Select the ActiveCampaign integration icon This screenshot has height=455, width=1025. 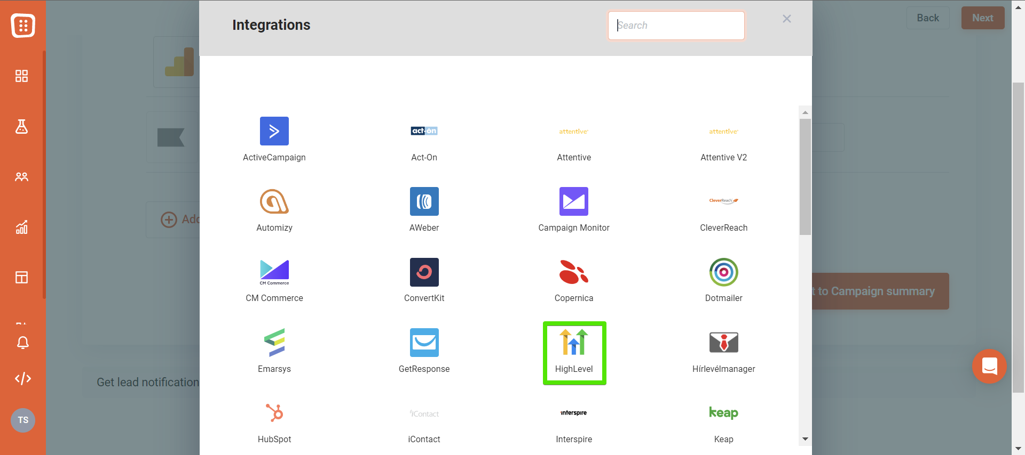(274, 131)
